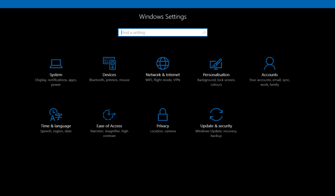
Task: Open the Network & Internet globe icon
Action: coord(163,63)
